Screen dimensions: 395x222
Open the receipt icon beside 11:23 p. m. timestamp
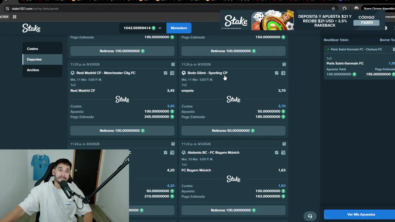point(284,144)
